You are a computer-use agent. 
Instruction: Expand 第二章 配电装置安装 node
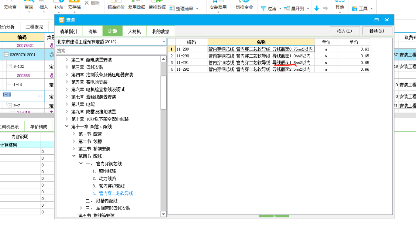click(x=67, y=60)
